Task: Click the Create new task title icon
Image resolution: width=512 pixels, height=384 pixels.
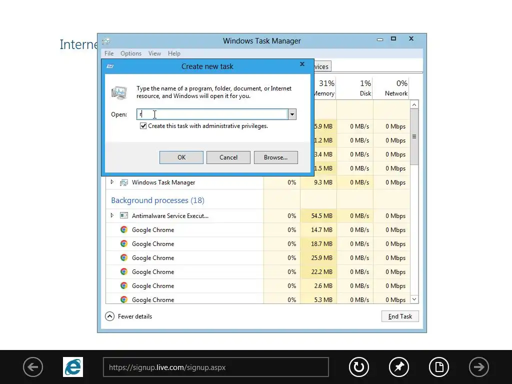Action: 110,66
